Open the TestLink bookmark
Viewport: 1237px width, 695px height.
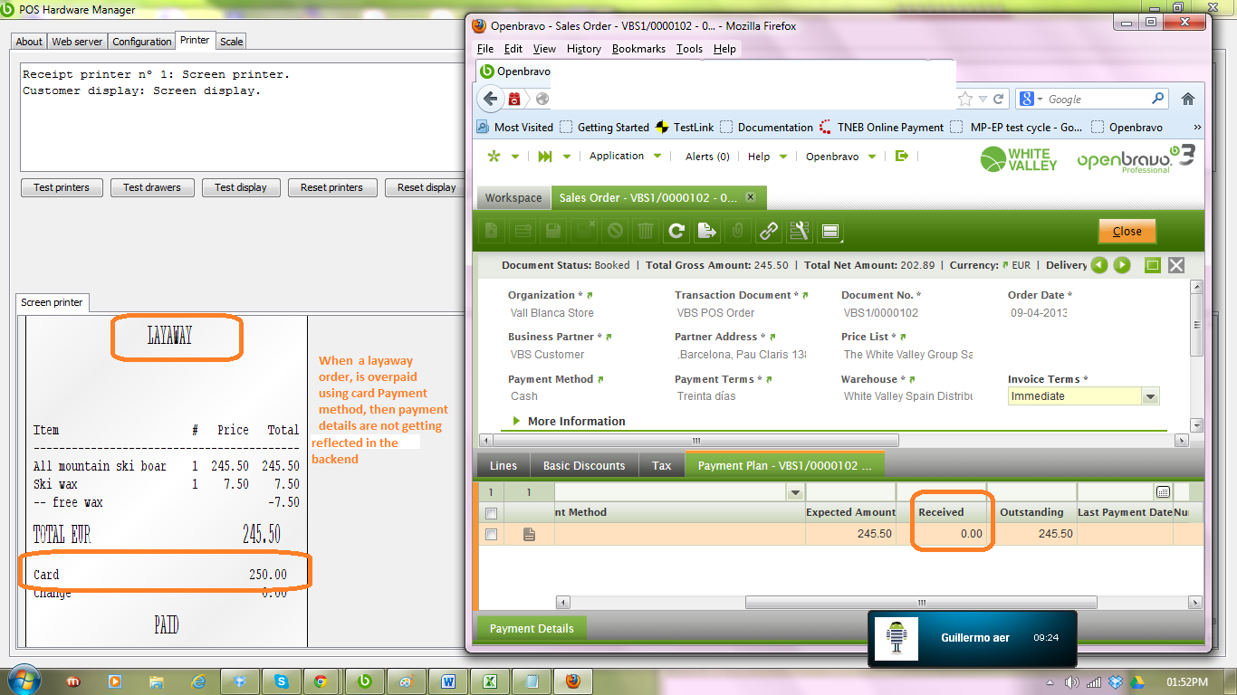click(x=684, y=128)
